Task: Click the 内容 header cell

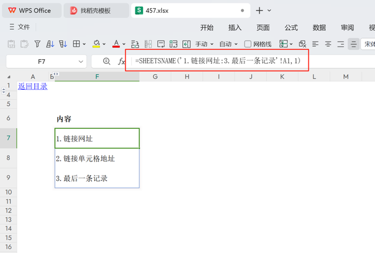Action: tap(97, 119)
